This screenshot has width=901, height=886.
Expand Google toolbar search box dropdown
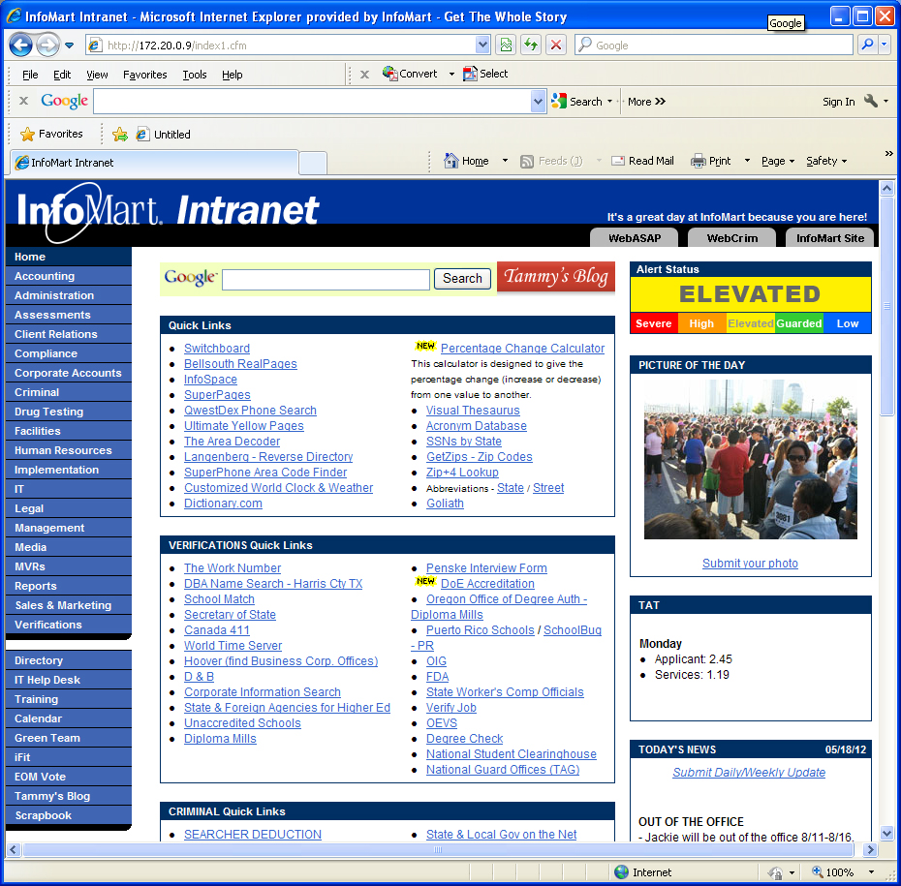[538, 102]
